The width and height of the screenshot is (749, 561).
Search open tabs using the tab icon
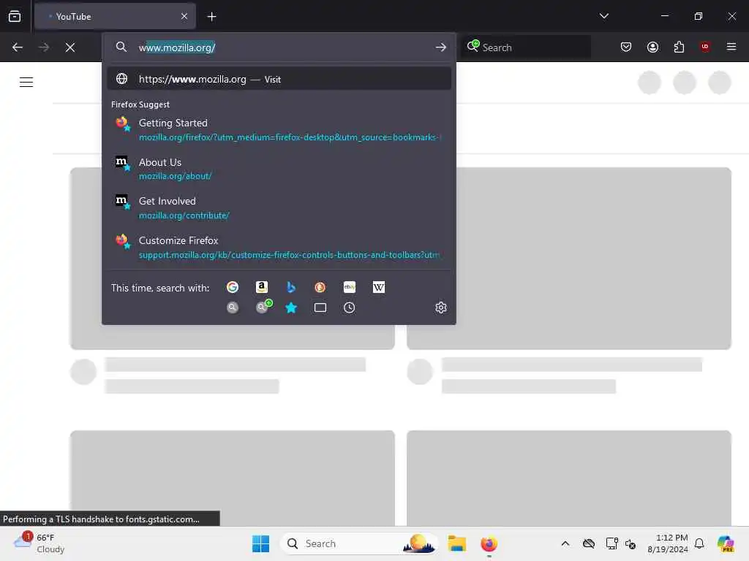pos(320,308)
